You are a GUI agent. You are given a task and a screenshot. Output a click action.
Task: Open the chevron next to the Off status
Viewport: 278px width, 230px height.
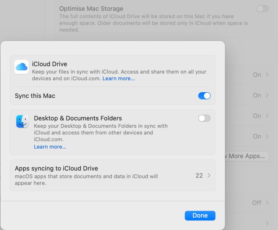pyautogui.click(x=267, y=203)
